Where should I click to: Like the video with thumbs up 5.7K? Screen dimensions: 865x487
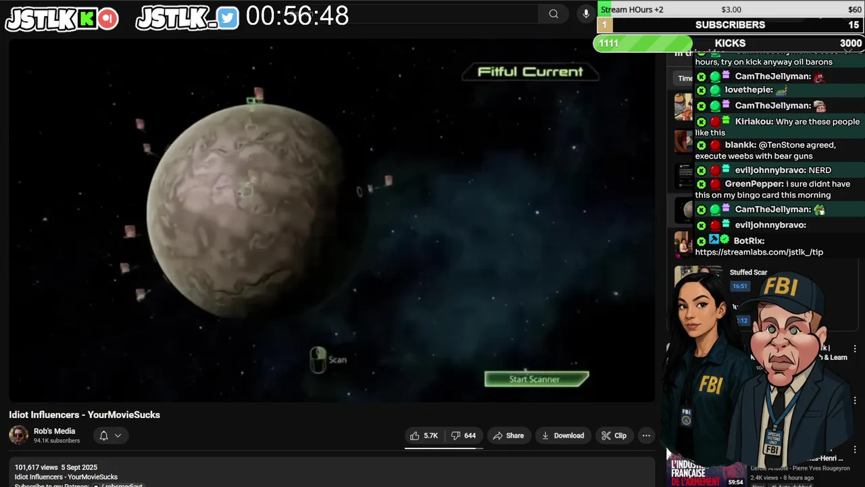pyautogui.click(x=424, y=436)
